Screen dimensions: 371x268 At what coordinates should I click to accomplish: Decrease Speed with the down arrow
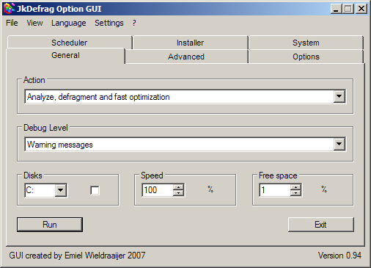(x=178, y=193)
